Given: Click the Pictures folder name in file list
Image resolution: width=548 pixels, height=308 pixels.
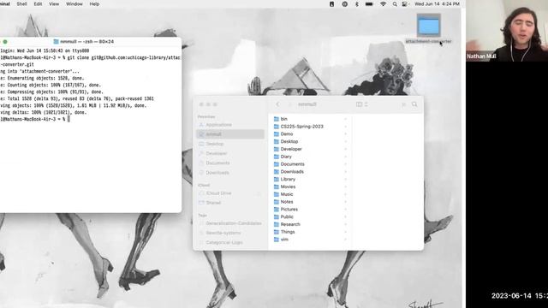Looking at the screenshot, I should (x=289, y=209).
